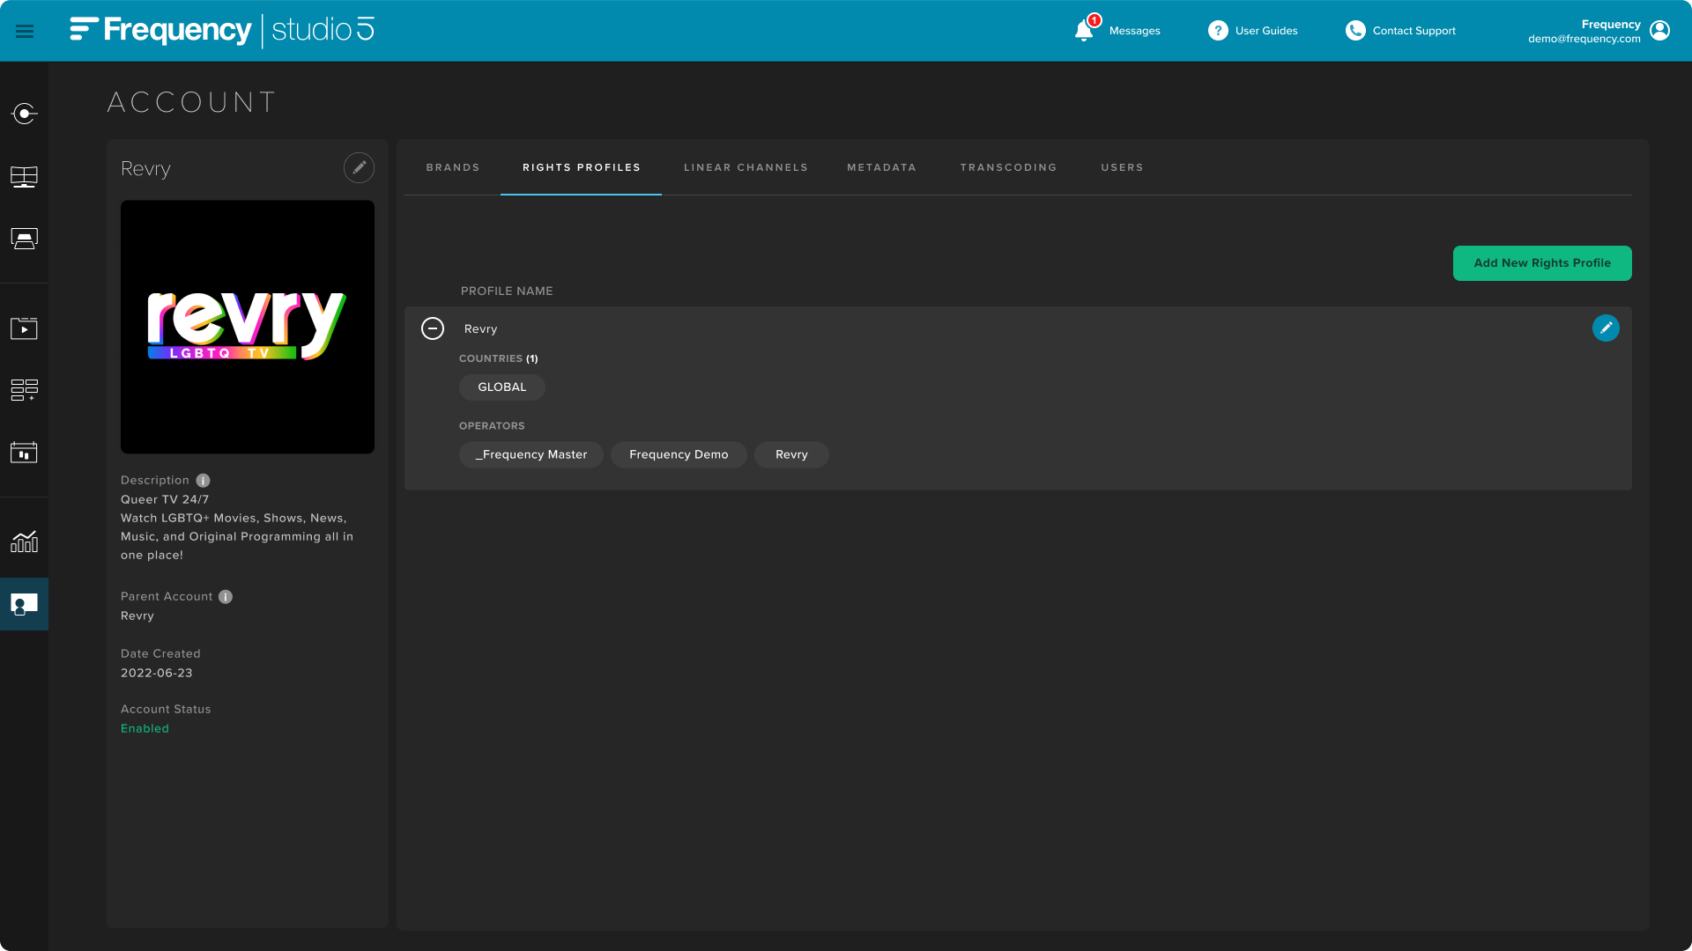Click the 2022-06-23 date created value
Viewport: 1692px width, 951px height.
156,674
